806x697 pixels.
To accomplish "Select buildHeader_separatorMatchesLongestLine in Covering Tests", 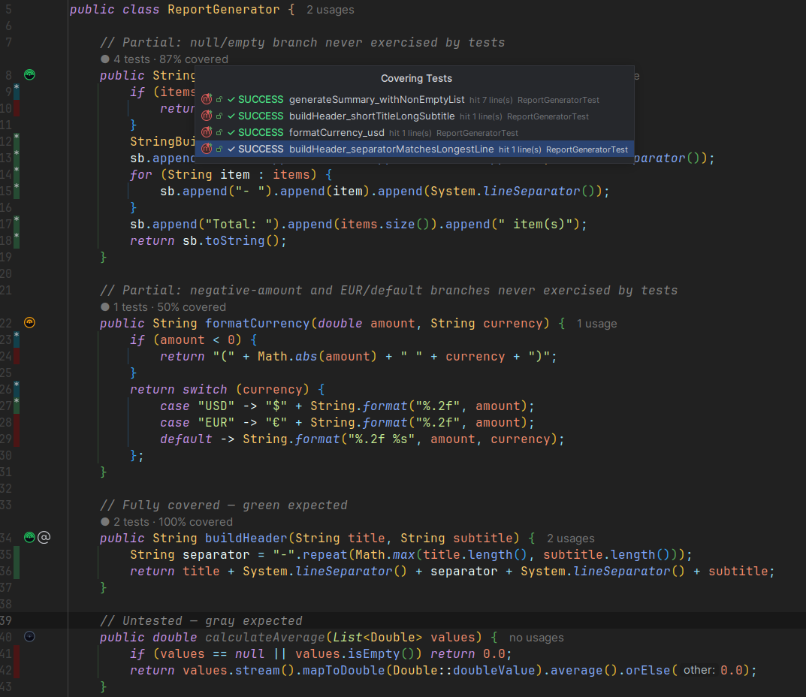I will [415, 149].
